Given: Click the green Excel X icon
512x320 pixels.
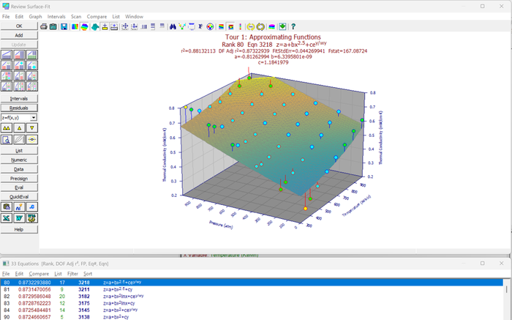Looking at the screenshot, I should point(7,218).
